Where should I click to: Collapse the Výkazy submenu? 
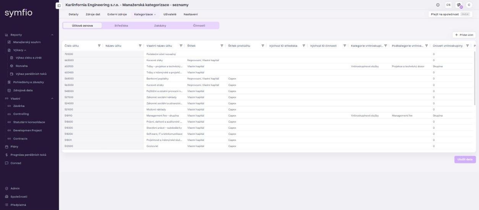[25, 50]
